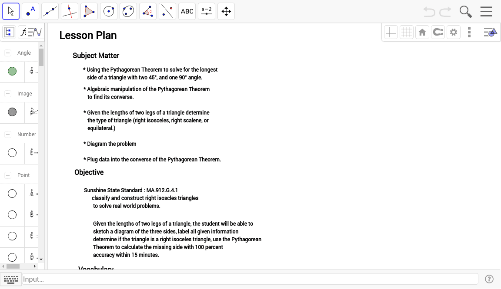
Task: Select the Point tool
Action: coord(30,11)
